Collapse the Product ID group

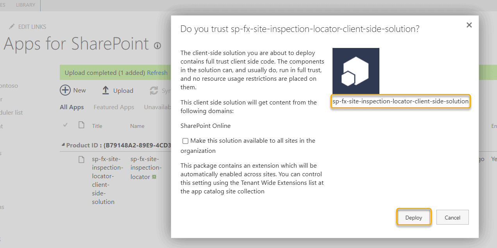coord(63,145)
